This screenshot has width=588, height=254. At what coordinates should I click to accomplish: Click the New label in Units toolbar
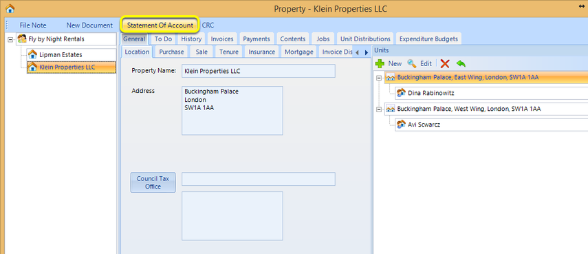[x=395, y=63]
